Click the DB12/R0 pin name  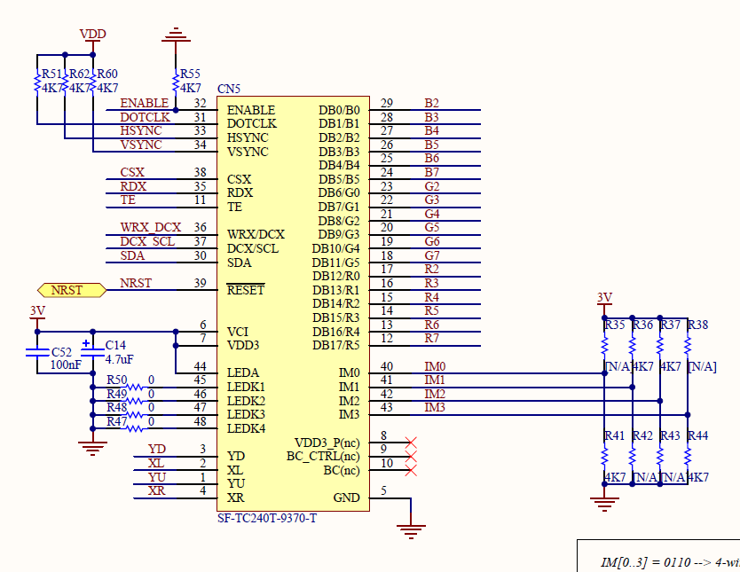(x=336, y=277)
